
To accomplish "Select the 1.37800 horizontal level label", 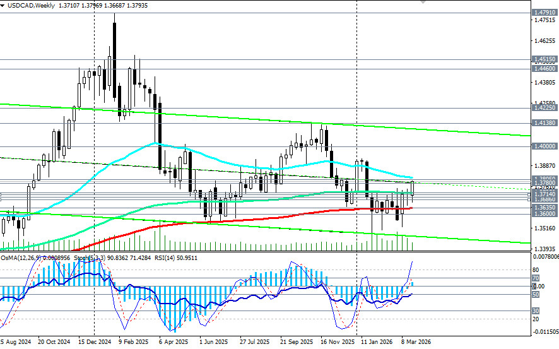I will 544,183.
